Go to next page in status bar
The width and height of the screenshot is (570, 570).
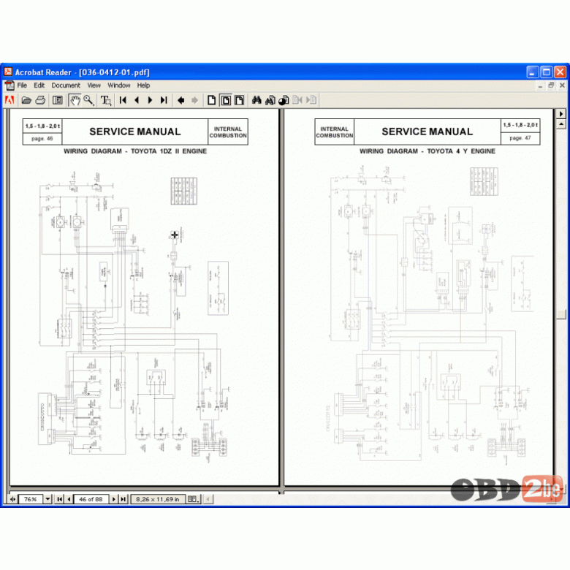click(114, 499)
